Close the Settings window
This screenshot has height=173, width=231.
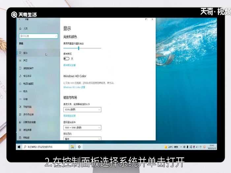[152, 19]
